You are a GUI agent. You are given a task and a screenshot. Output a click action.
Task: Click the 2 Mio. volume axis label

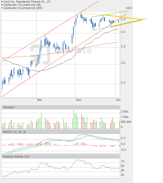click(x=125, y=111)
